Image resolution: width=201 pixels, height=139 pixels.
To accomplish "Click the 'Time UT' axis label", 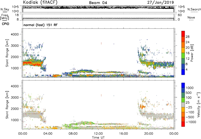I will point(98,137).
